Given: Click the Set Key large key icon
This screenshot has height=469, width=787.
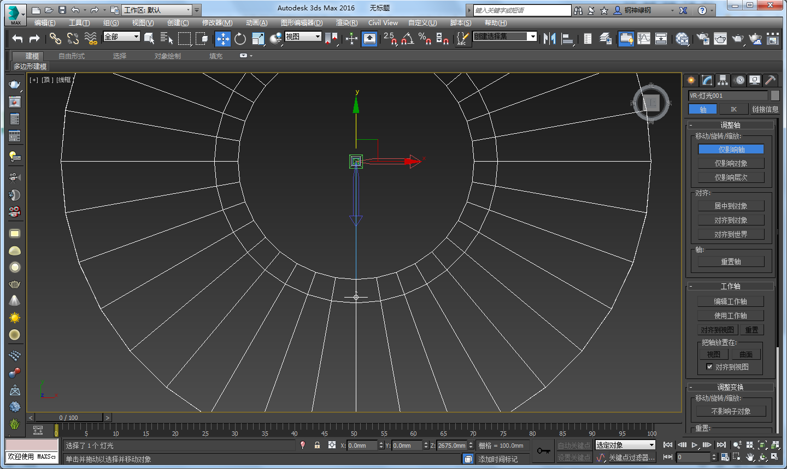Looking at the screenshot, I should pos(543,450).
